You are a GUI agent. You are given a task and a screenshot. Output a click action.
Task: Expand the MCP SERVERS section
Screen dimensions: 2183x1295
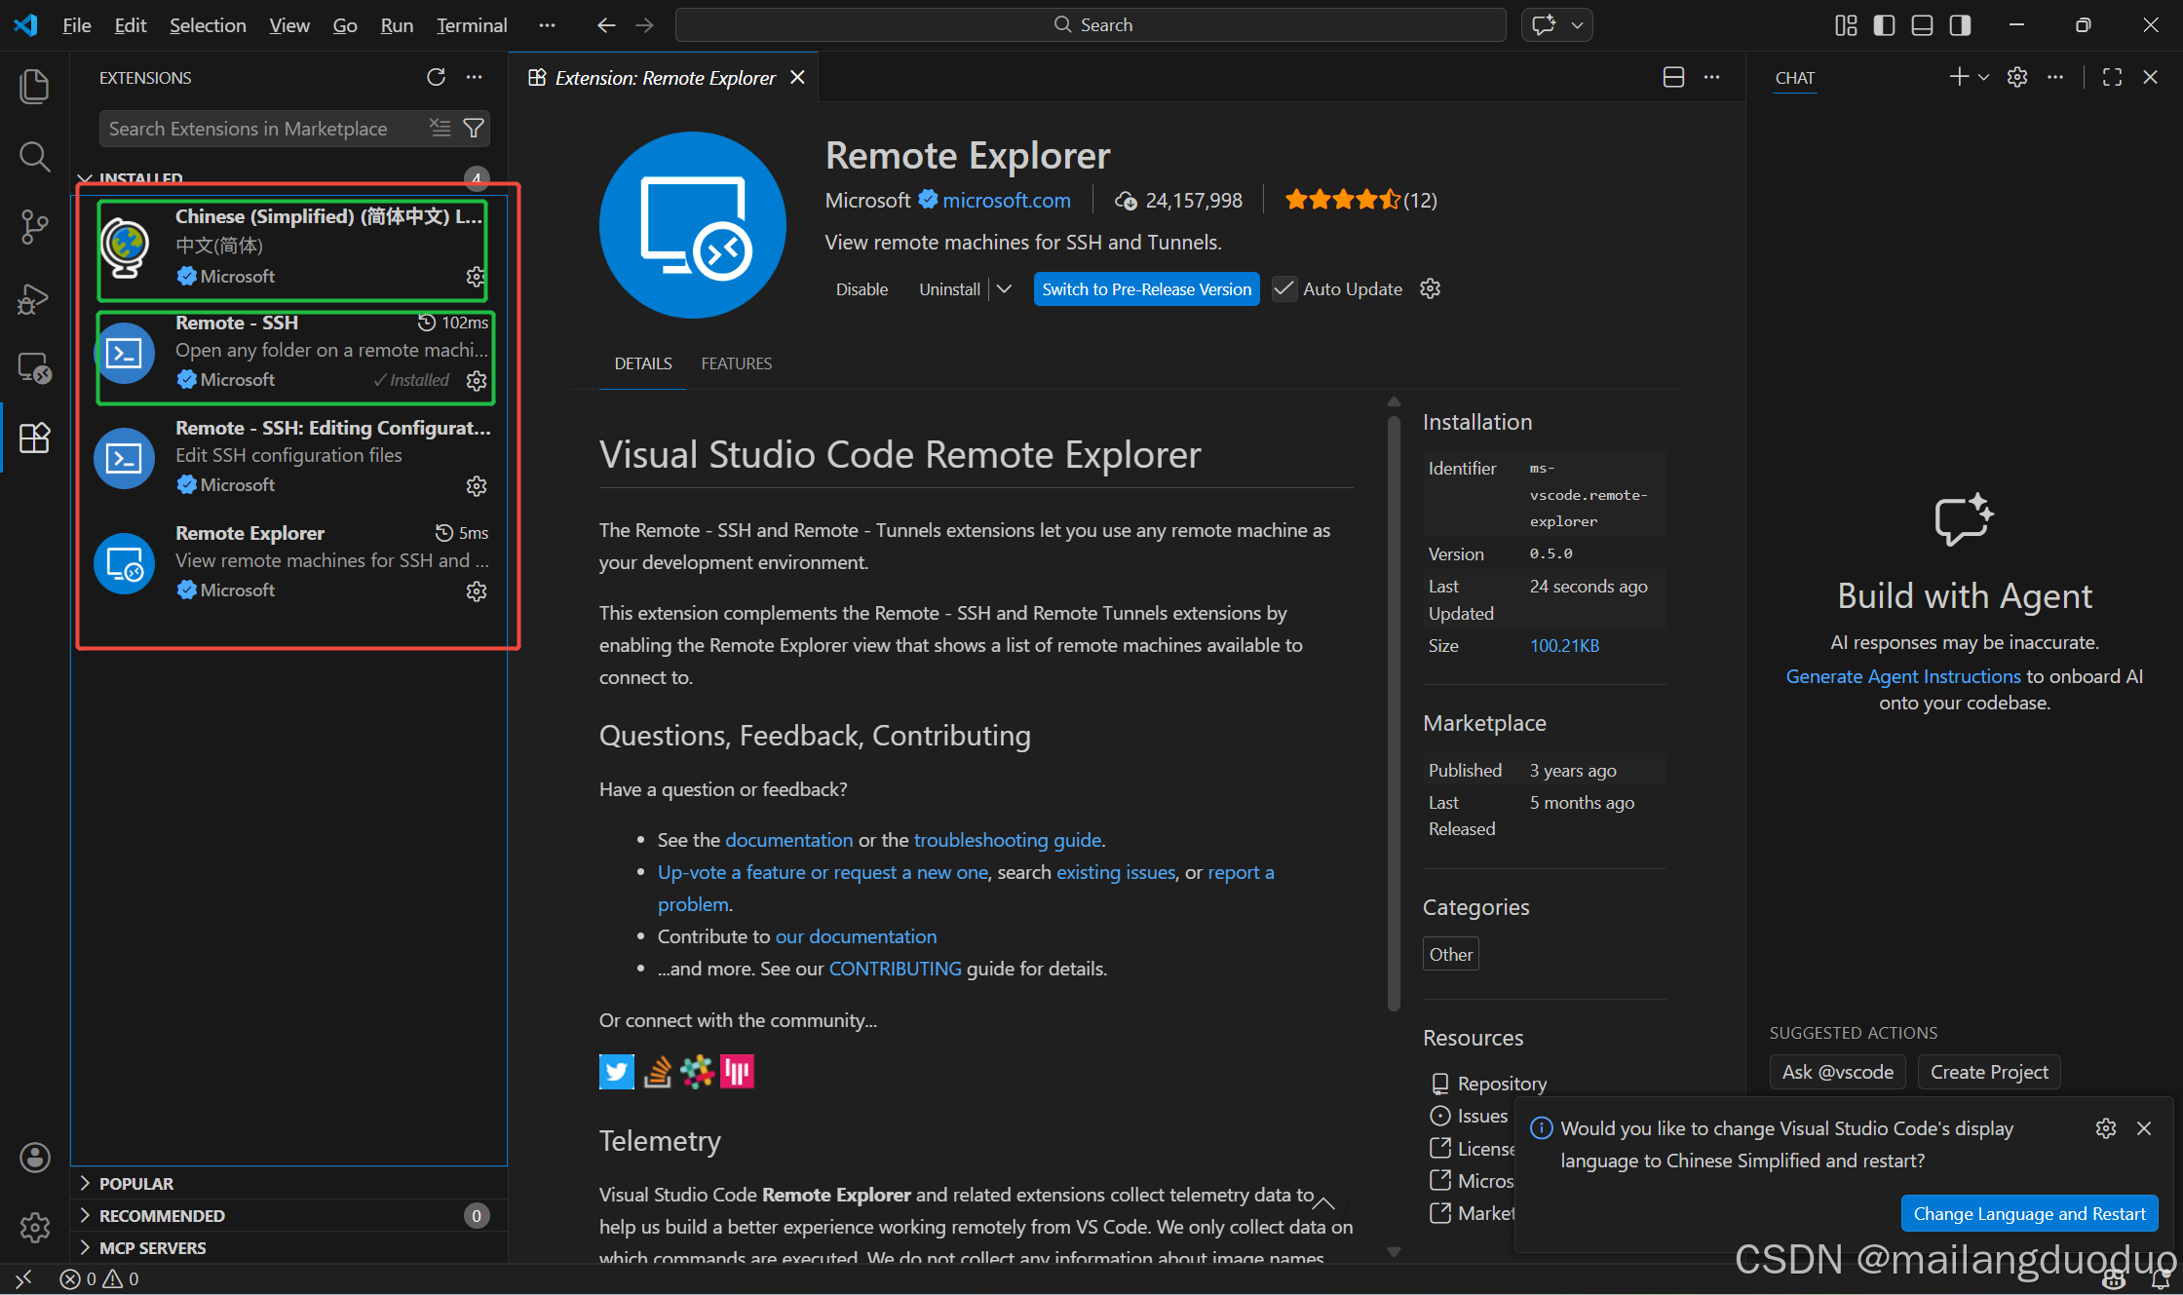[x=152, y=1247]
